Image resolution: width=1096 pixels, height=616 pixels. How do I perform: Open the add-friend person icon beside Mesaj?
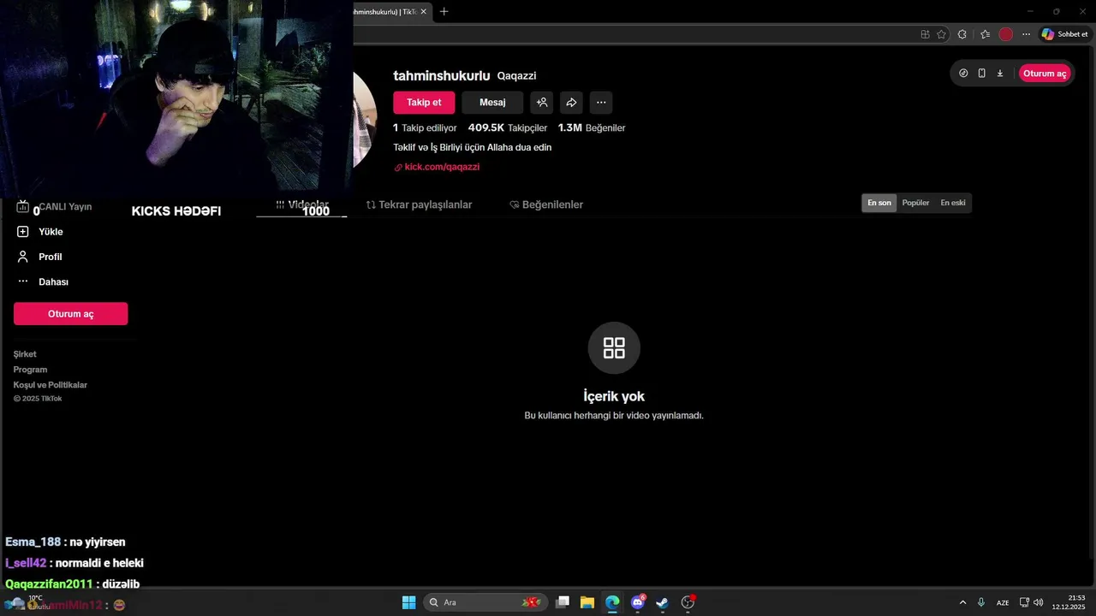click(x=542, y=103)
